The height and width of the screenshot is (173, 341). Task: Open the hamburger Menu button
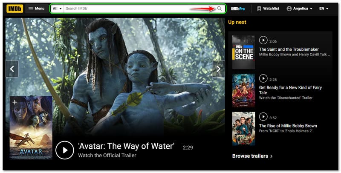tap(37, 9)
